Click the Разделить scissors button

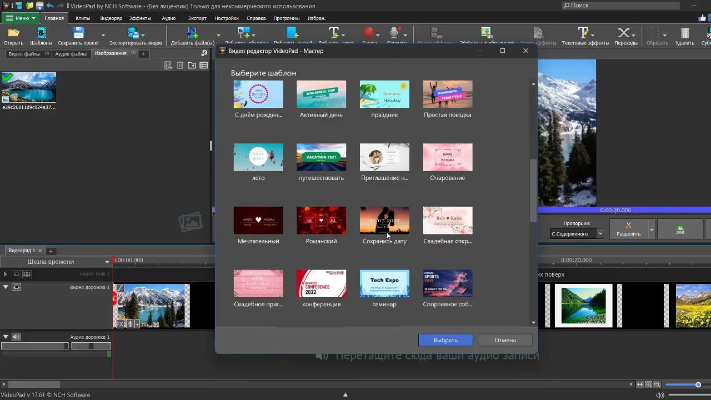pos(628,229)
